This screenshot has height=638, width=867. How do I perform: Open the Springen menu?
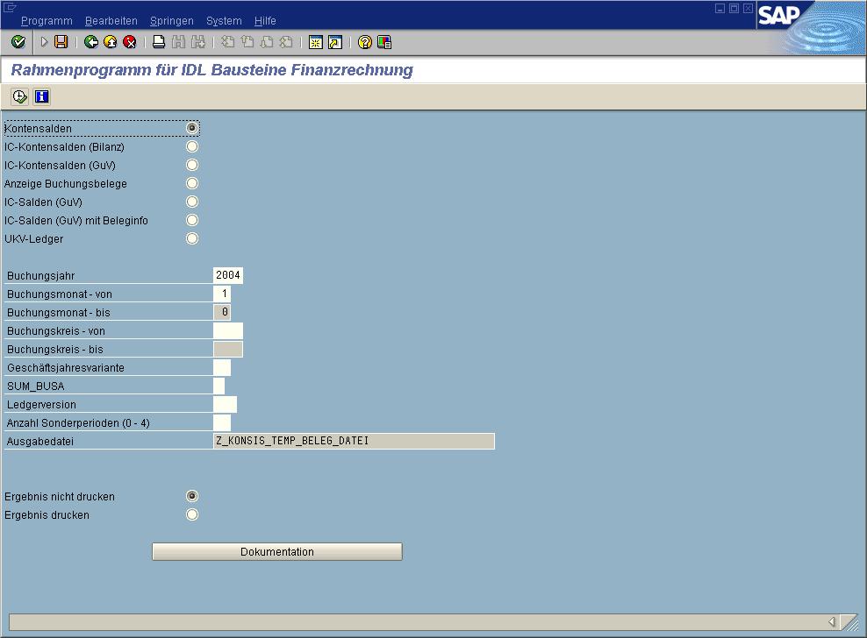tap(172, 21)
